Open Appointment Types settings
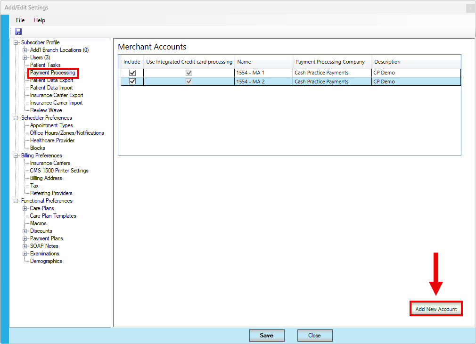476x344 pixels. click(51, 125)
